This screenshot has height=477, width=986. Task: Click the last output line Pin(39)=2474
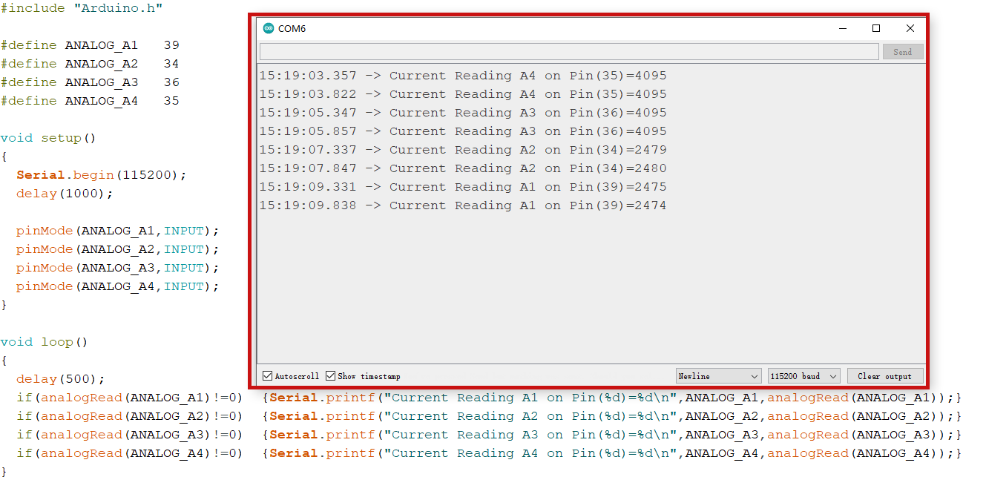click(462, 205)
